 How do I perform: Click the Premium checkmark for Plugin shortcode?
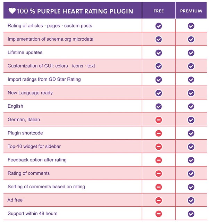[191, 133]
